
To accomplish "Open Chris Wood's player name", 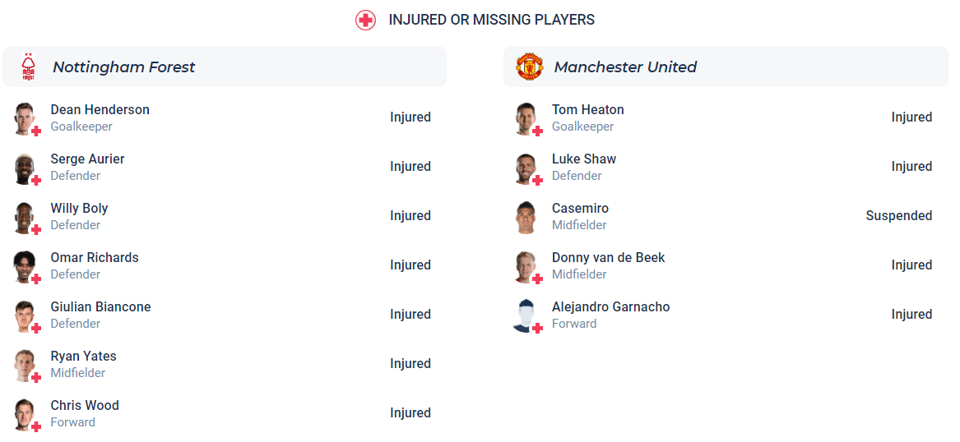I will 85,406.
